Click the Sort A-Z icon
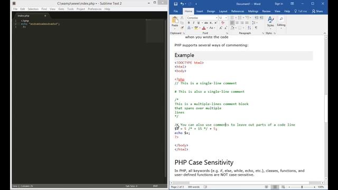 pyautogui.click(x=249, y=28)
